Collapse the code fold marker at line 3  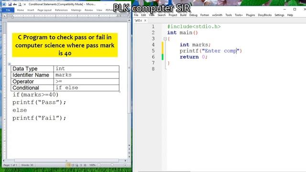coord(165,39)
